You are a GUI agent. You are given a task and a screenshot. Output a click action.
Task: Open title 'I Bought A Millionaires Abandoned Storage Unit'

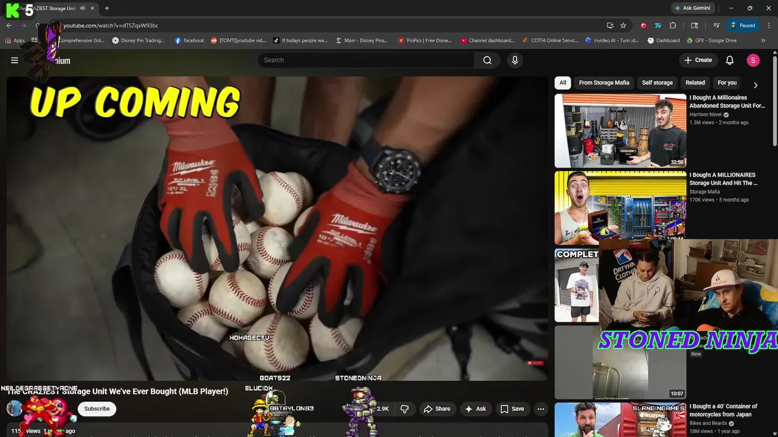point(728,101)
